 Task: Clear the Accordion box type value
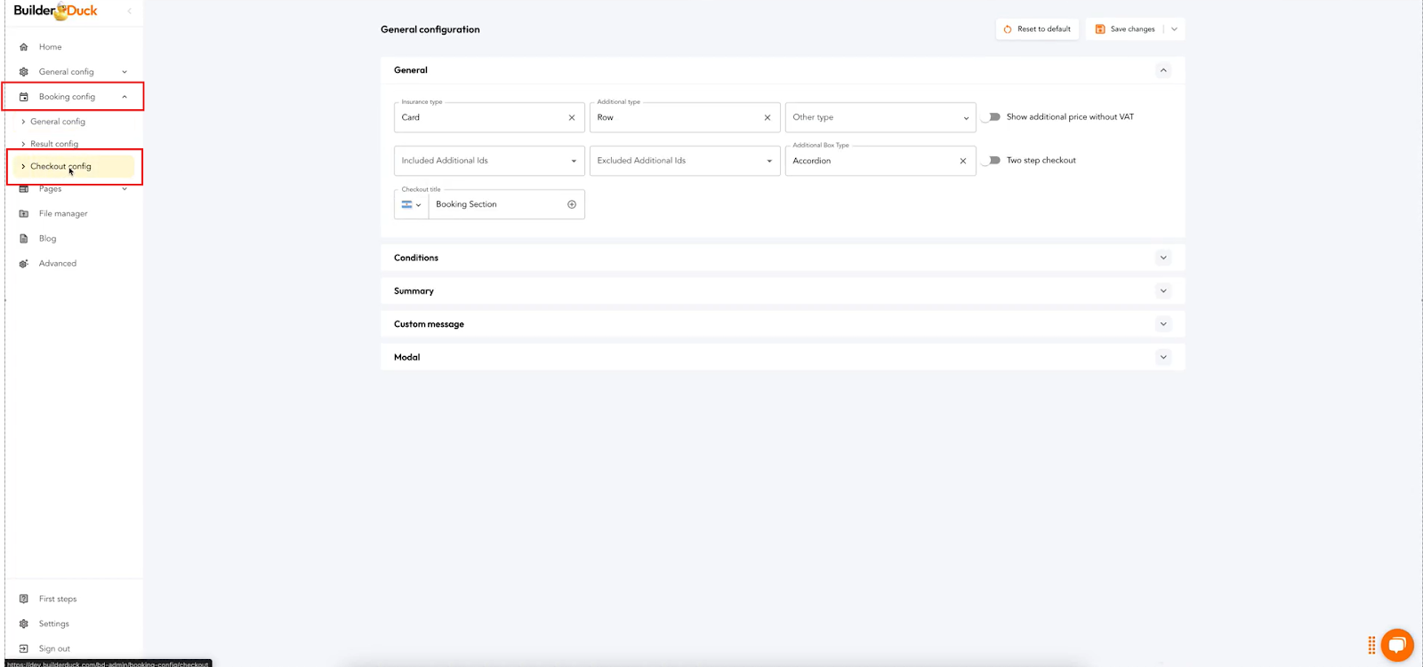click(x=963, y=161)
